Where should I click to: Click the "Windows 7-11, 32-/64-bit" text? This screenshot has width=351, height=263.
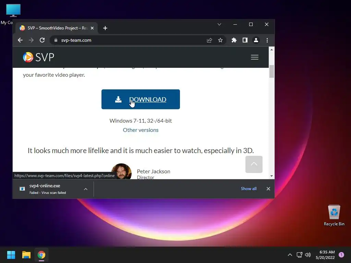click(x=141, y=121)
